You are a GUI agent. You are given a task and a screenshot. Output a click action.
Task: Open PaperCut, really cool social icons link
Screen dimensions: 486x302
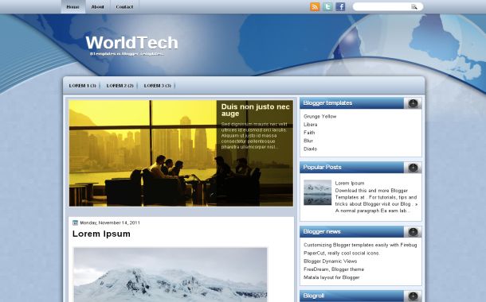coord(342,253)
